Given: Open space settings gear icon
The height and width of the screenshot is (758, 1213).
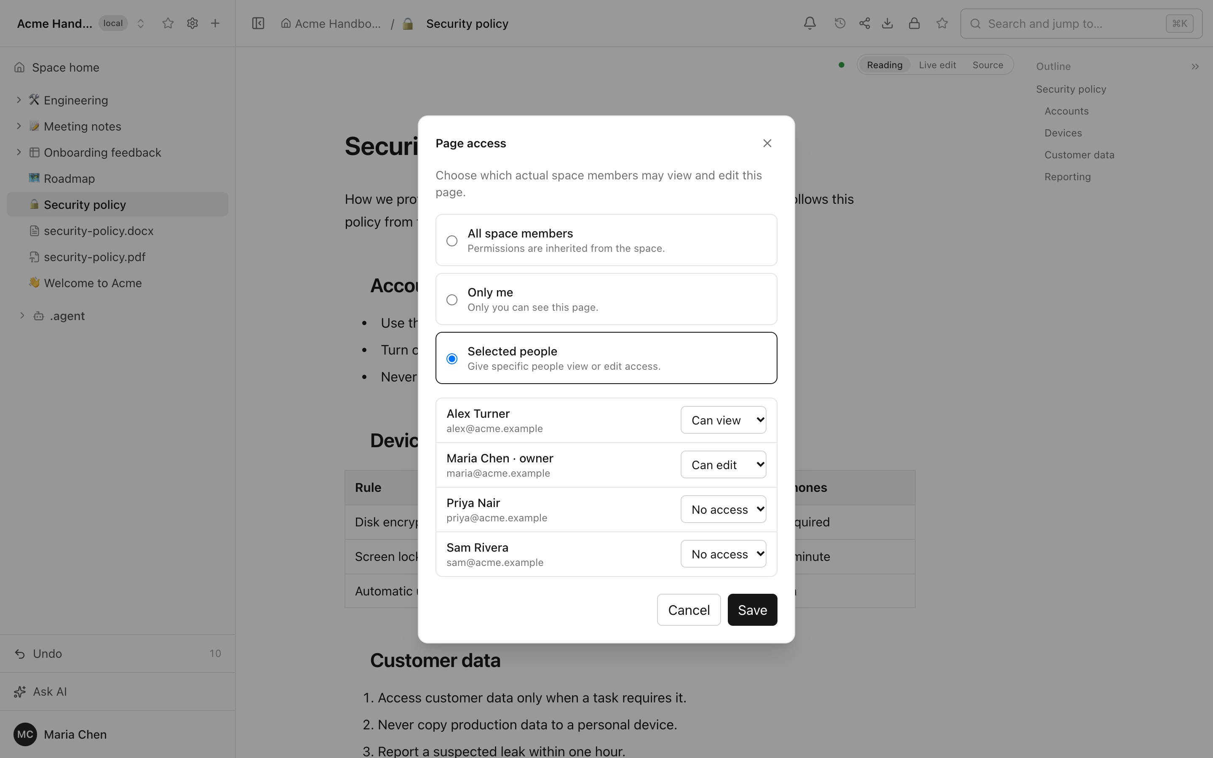Looking at the screenshot, I should [x=192, y=24].
